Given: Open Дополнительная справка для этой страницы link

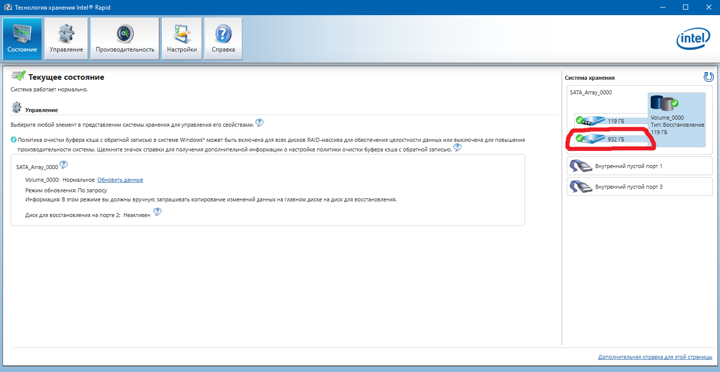Looking at the screenshot, I should (x=655, y=357).
